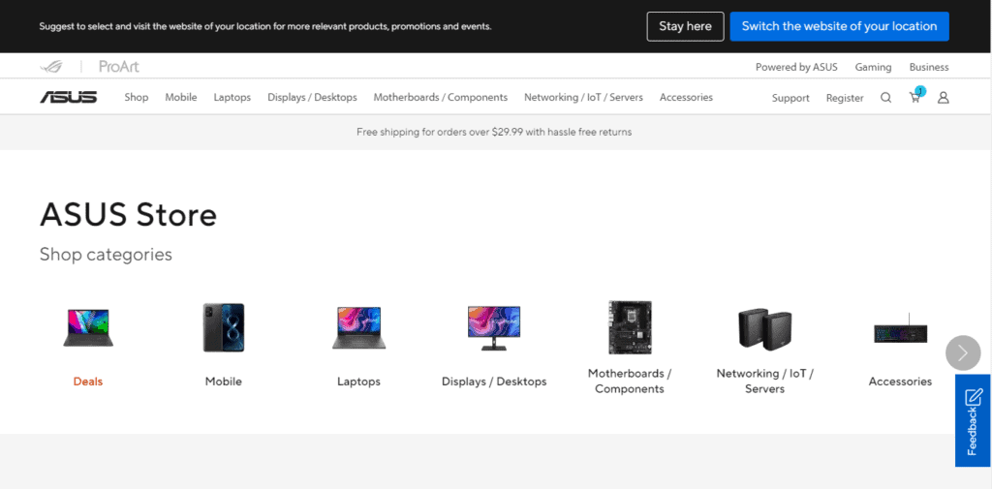The height and width of the screenshot is (489, 992).
Task: Click the carousel next arrow
Action: 963,352
